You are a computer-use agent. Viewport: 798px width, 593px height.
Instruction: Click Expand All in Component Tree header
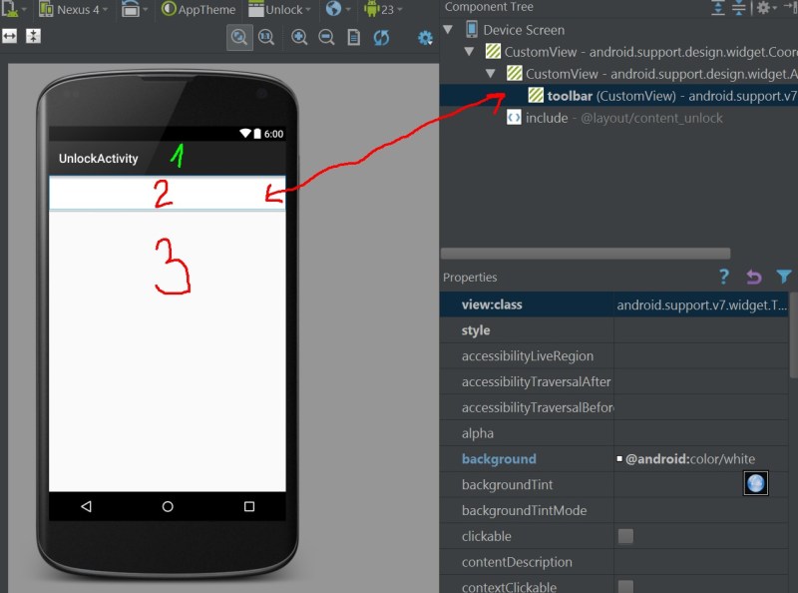click(717, 8)
